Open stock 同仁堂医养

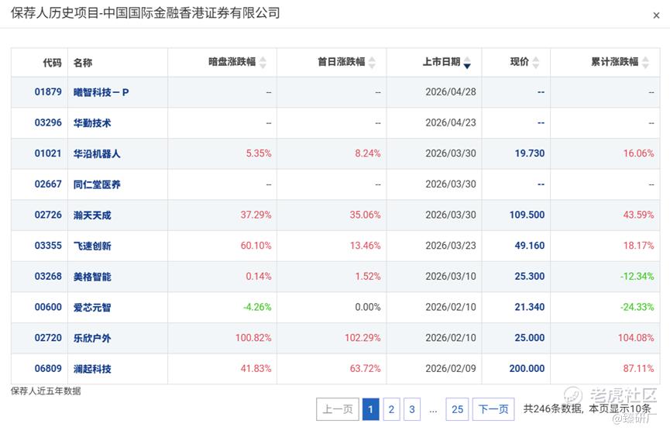click(97, 184)
